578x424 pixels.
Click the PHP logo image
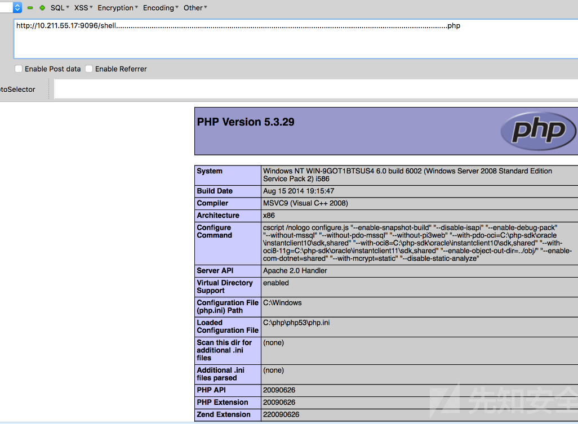pyautogui.click(x=539, y=131)
